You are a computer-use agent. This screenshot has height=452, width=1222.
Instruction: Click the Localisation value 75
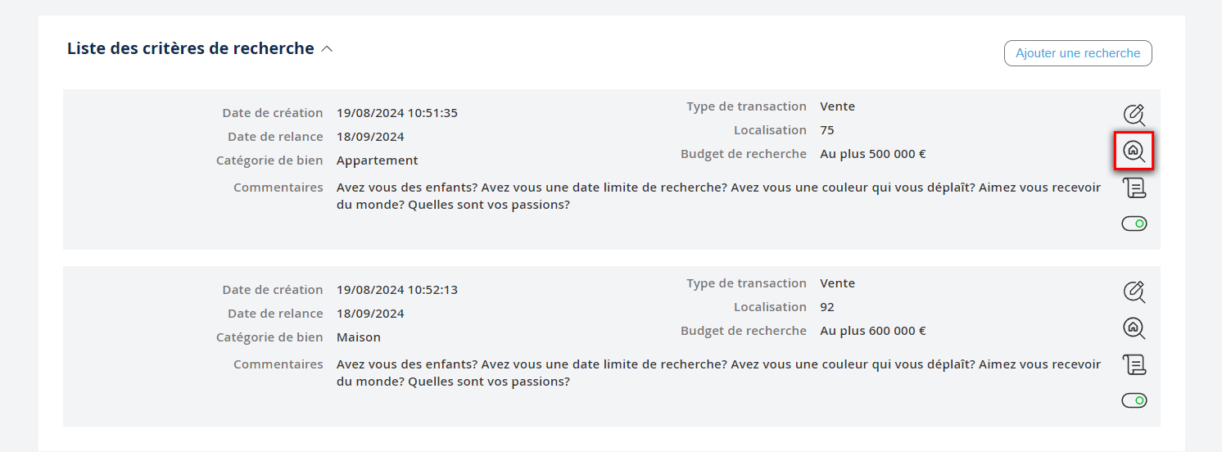tap(827, 130)
